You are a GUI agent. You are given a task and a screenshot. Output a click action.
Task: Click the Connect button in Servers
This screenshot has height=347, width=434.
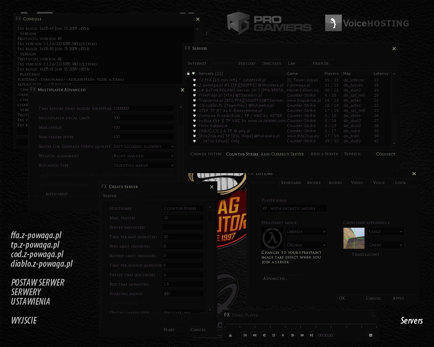pos(385,154)
